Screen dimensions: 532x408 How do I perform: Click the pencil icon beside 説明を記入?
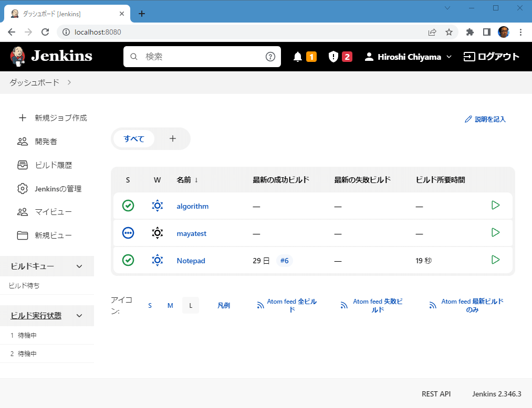pos(468,119)
